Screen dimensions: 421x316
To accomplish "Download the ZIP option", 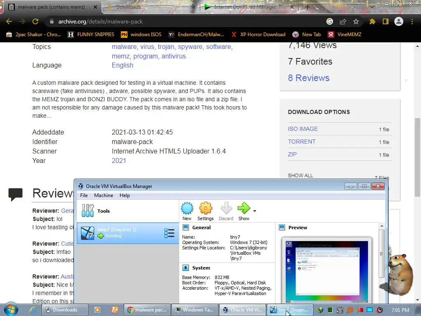I will (292, 155).
